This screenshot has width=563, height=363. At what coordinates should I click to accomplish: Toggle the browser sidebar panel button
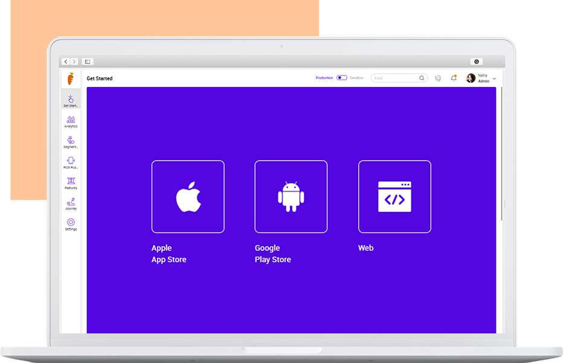(88, 62)
